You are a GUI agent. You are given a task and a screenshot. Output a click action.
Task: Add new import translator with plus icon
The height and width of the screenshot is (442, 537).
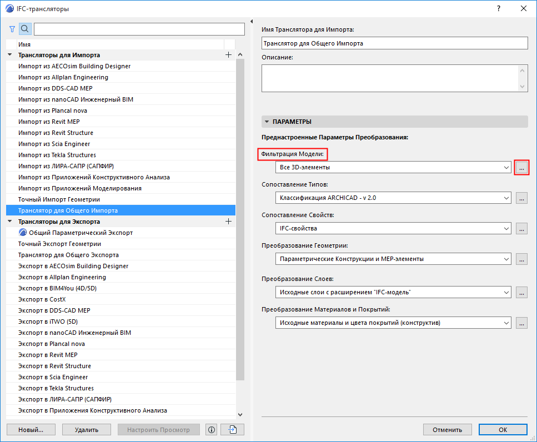pos(228,55)
